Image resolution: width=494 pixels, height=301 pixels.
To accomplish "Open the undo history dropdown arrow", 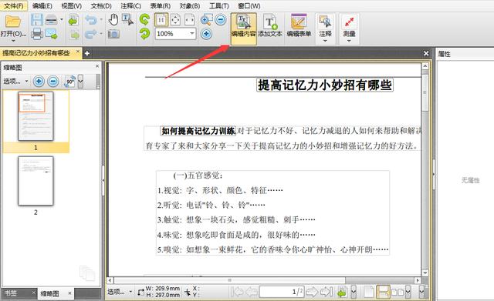I will [101, 20].
